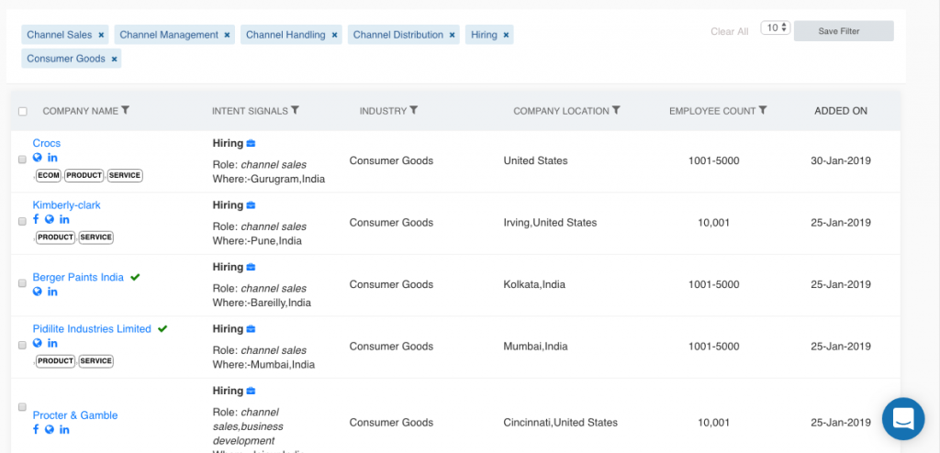Click the Save Filter button
Screen dimensions: 940x453
tap(844, 31)
